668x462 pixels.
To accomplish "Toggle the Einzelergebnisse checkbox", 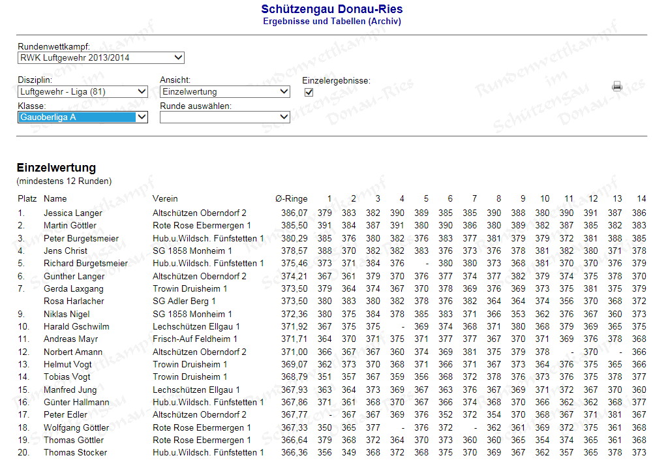I will (x=309, y=92).
